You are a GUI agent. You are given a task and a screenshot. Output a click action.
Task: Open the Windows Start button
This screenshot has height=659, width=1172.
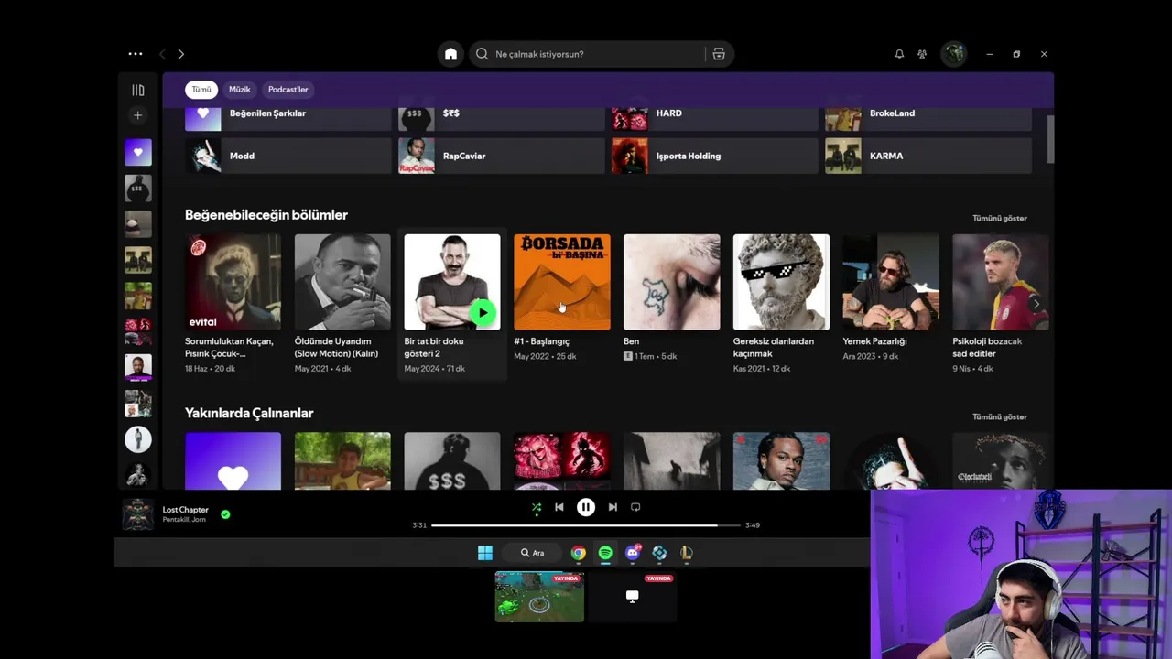point(485,553)
